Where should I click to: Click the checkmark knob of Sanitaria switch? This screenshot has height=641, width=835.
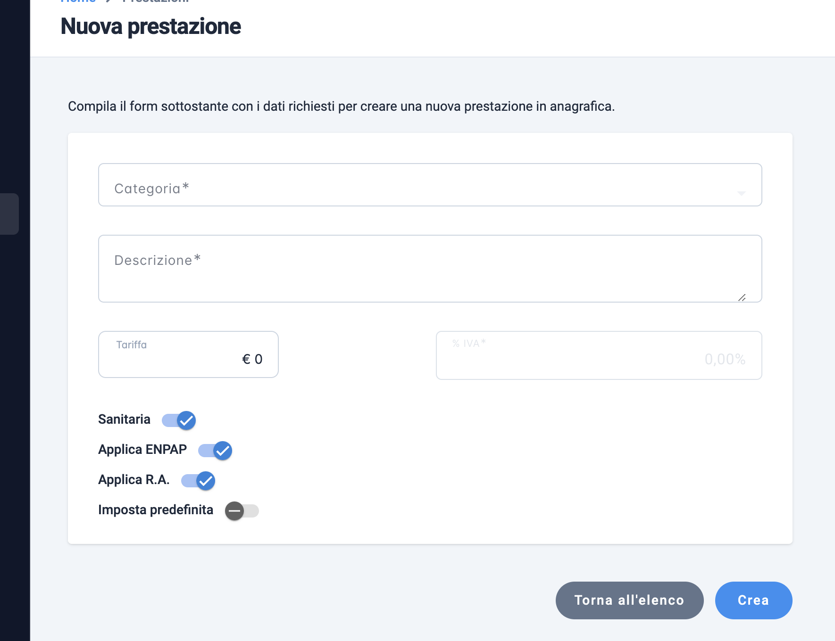186,420
